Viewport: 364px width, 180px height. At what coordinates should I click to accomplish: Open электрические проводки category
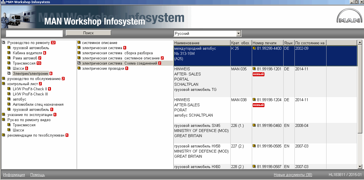pos(103,68)
